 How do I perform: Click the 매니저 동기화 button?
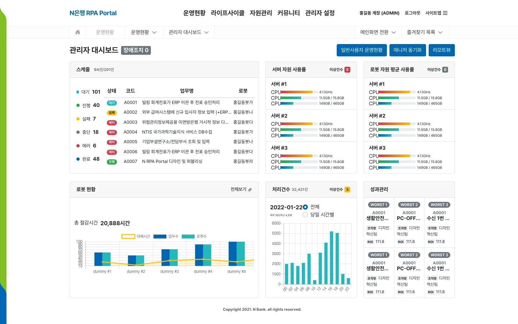click(x=408, y=50)
